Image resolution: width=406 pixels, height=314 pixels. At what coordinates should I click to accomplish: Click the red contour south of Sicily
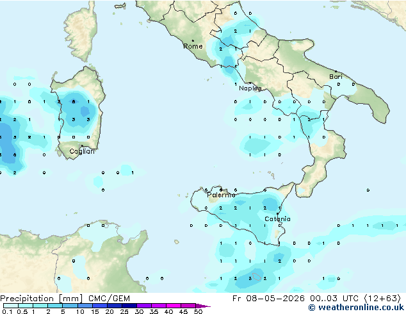[257, 277]
